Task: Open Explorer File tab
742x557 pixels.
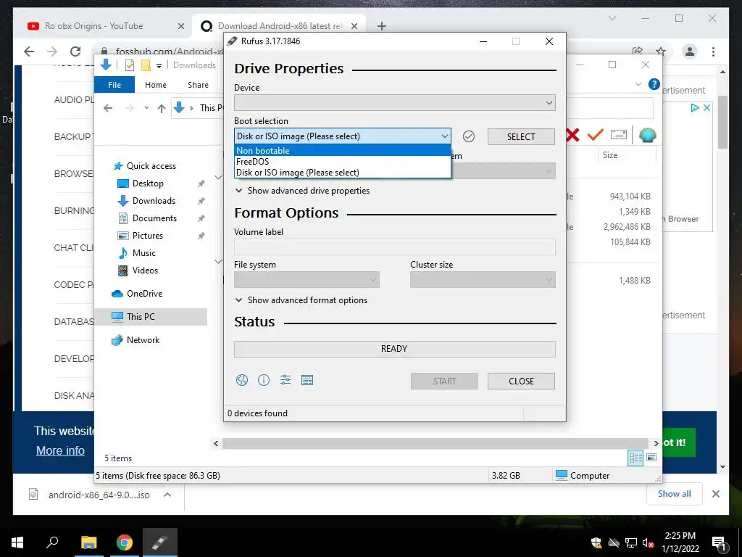Action: pos(114,85)
